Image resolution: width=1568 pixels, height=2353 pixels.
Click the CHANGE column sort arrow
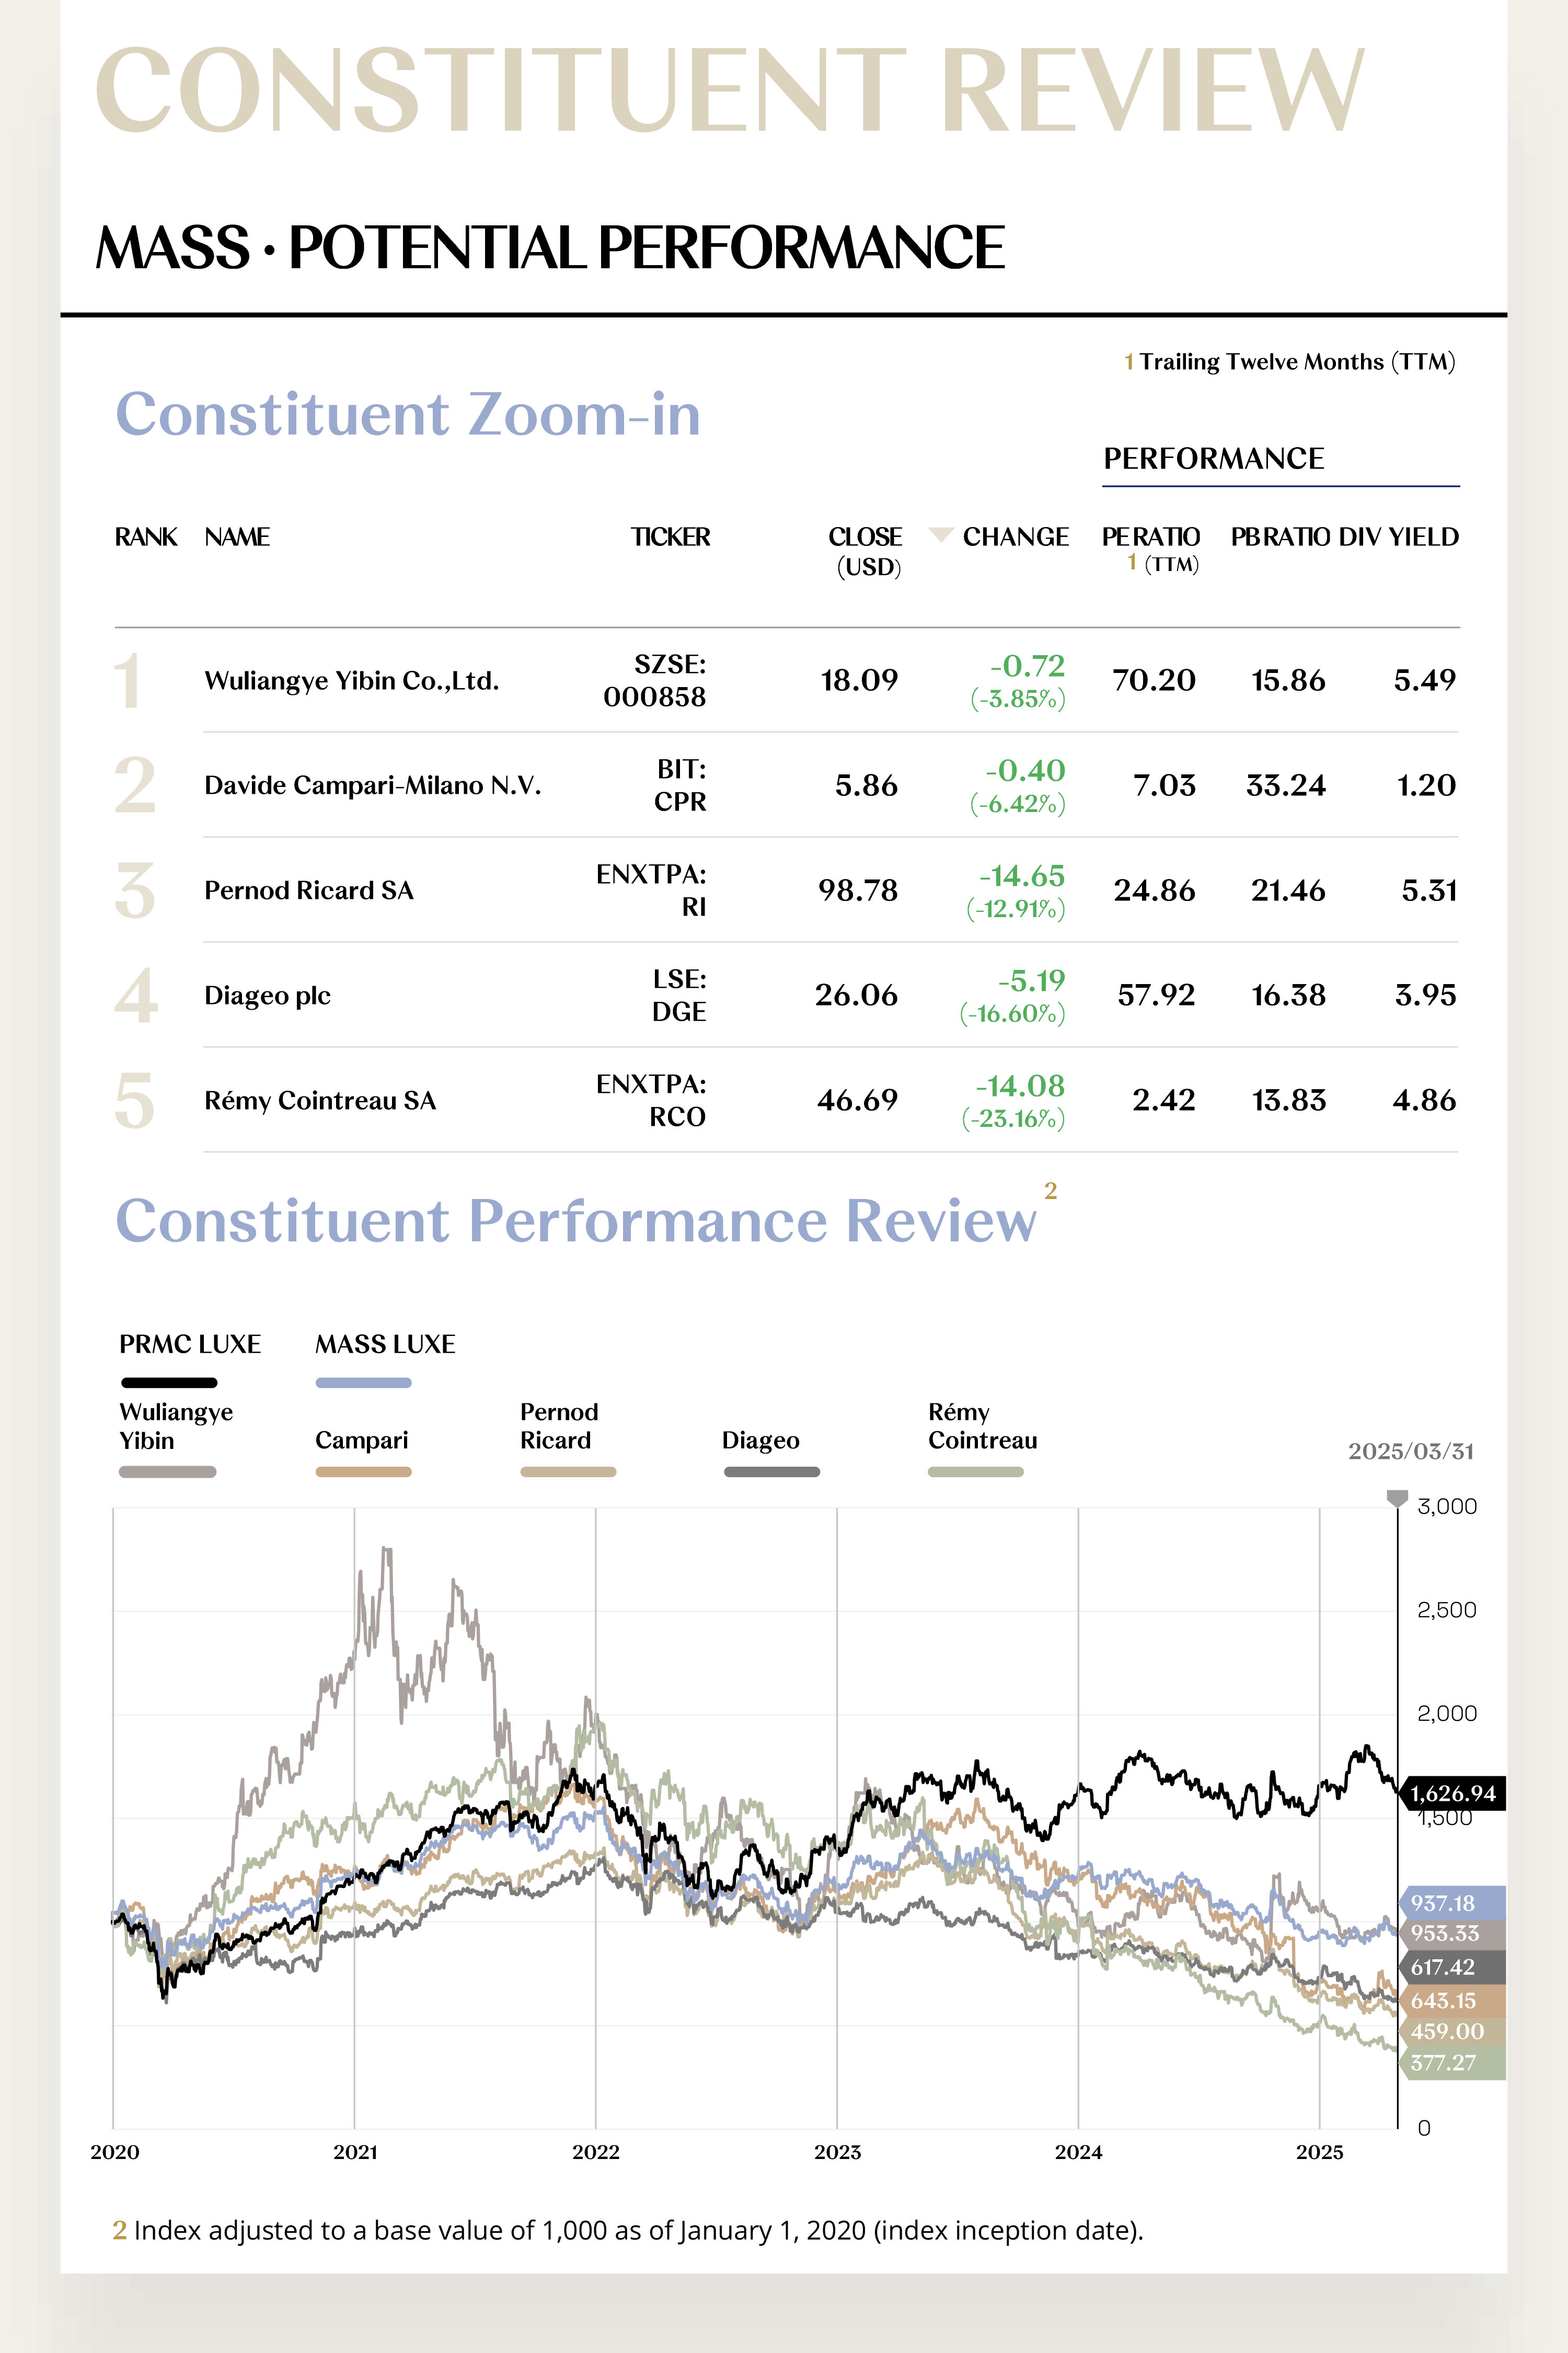pyautogui.click(x=940, y=534)
